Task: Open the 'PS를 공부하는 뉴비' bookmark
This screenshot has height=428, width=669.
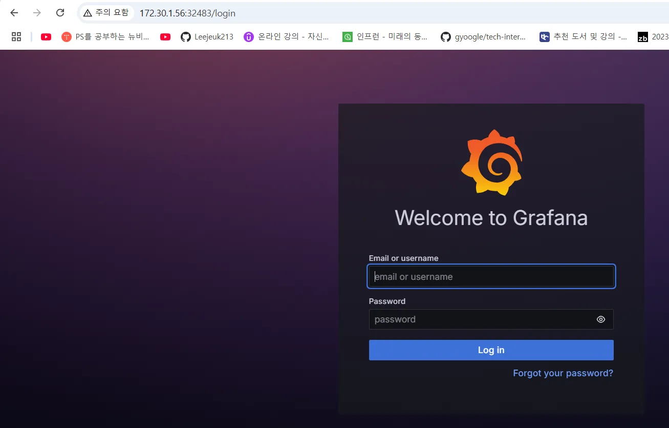Action: 105,37
